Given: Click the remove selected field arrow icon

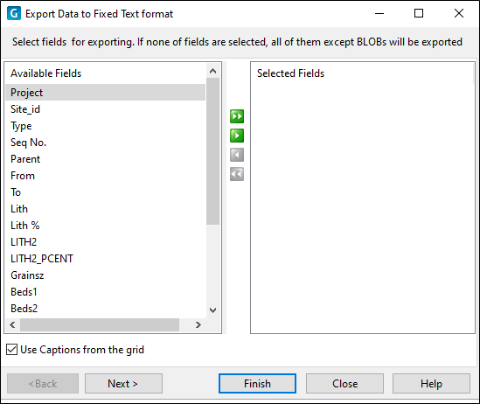Looking at the screenshot, I should [237, 155].
